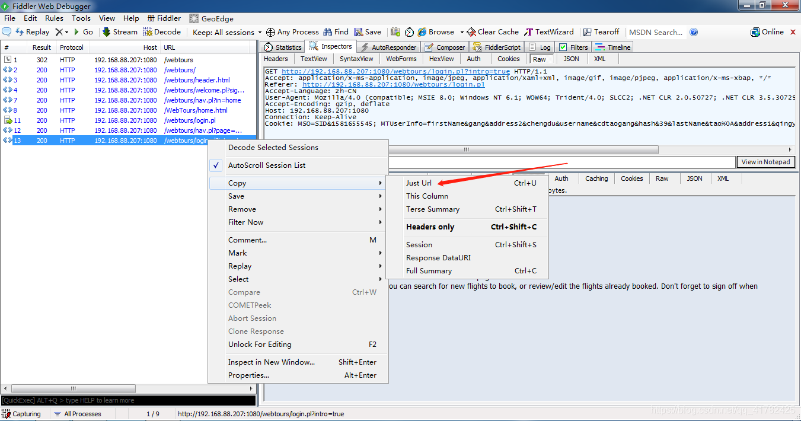Click the timer stopwatch toolbar icon

tap(409, 32)
